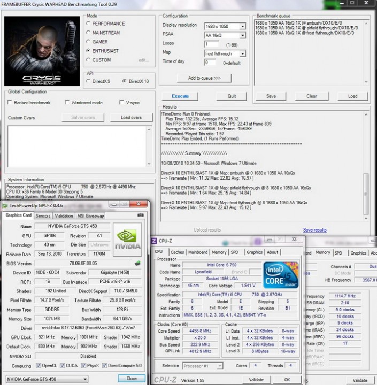Open the Graphics Card tab in GPU-Z
This screenshot has width=377, height=385.
coord(18,215)
